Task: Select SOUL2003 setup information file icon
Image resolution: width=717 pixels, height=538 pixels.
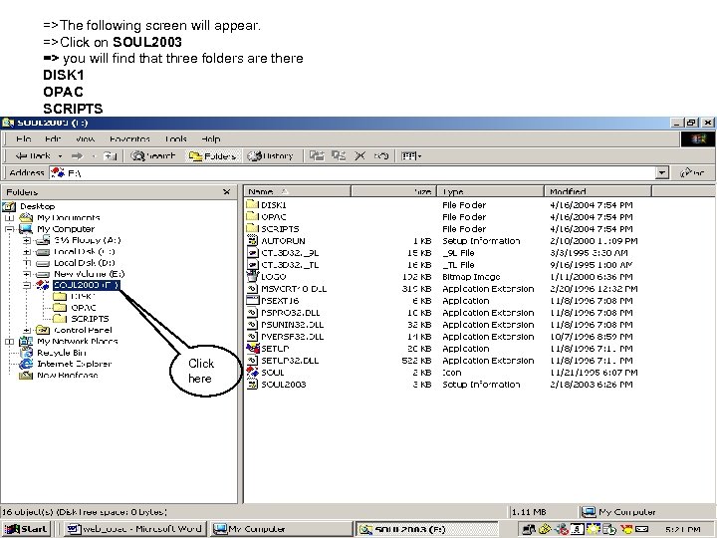Action: (252, 384)
